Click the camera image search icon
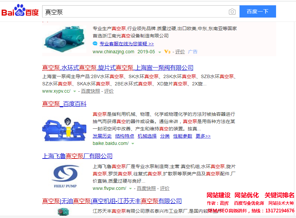 [x=232, y=12]
